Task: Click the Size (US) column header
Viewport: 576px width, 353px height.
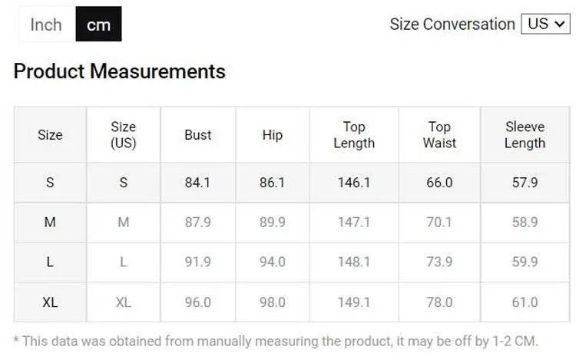Action: [x=123, y=135]
